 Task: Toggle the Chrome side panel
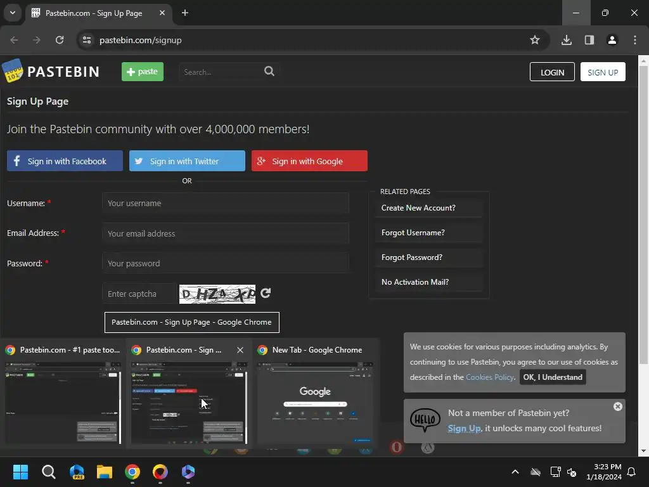point(589,40)
